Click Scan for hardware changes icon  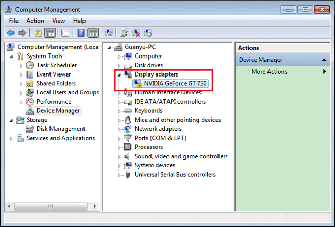point(109,33)
